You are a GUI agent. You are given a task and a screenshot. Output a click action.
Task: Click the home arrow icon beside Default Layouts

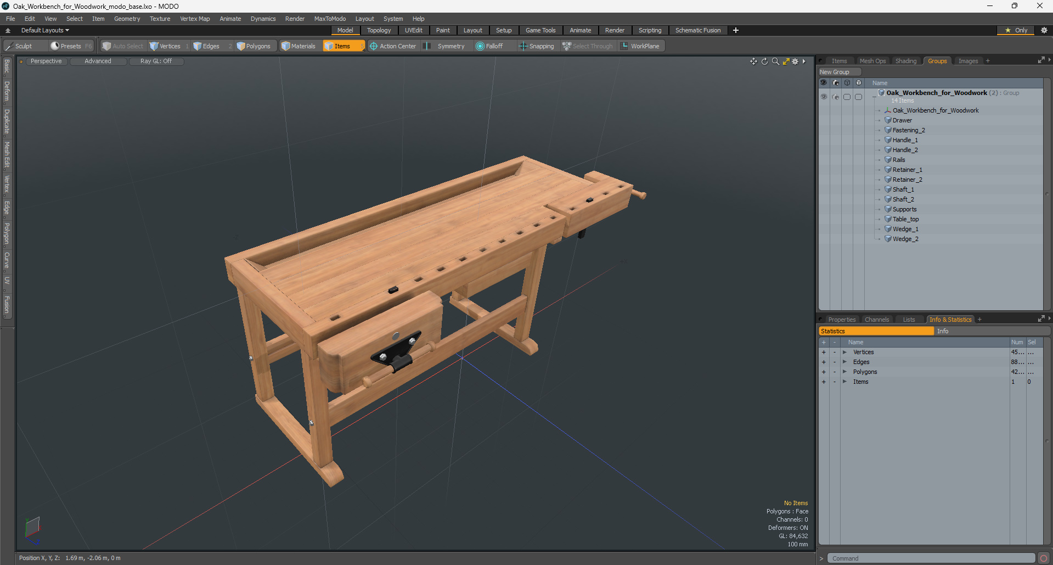point(8,30)
